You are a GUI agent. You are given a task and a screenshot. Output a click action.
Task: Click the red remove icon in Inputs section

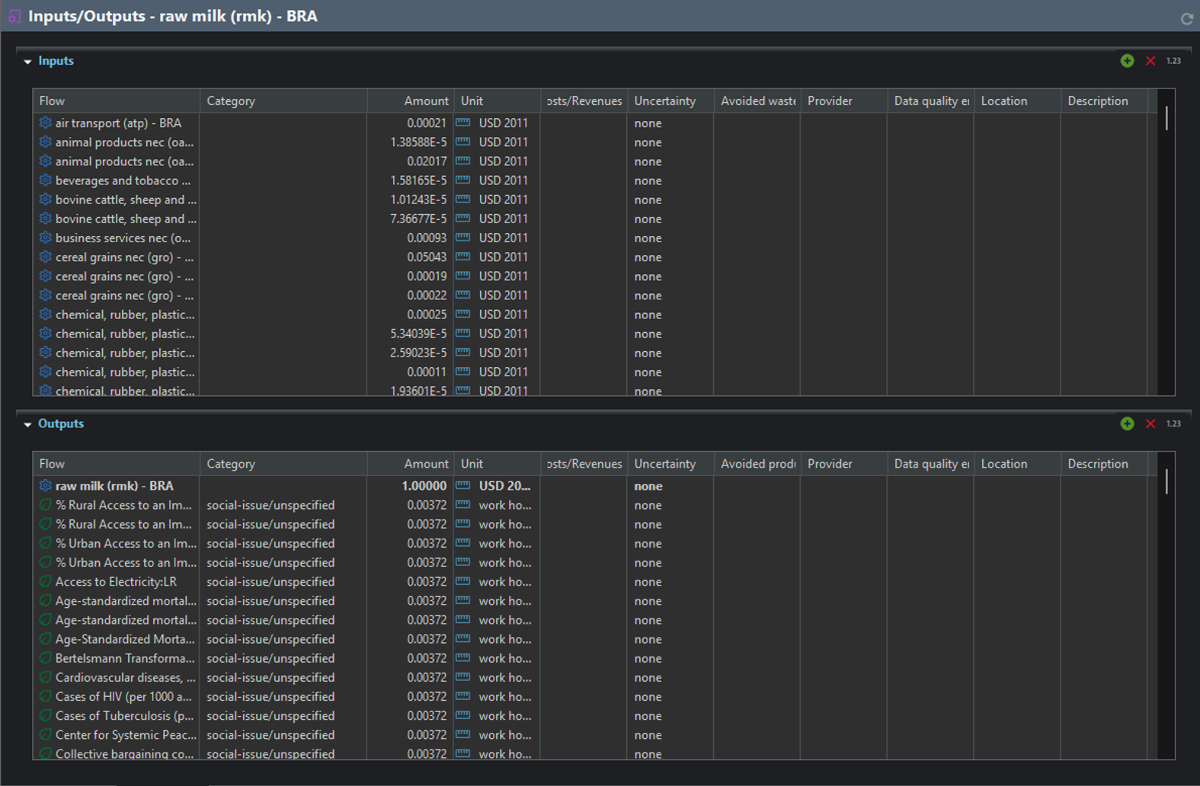1150,61
